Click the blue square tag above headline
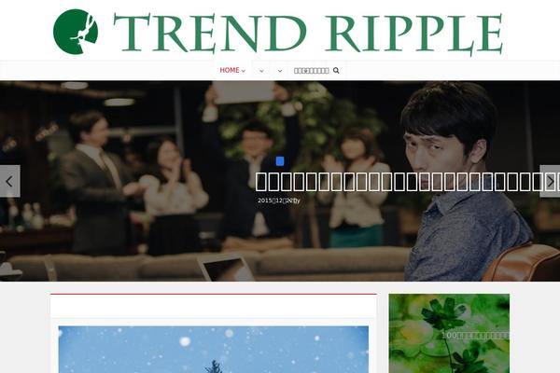 pyautogui.click(x=280, y=161)
